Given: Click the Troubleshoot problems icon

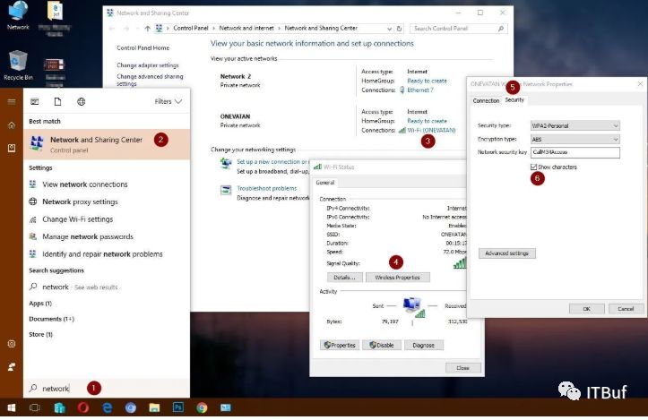Looking at the screenshot, I should point(226,191).
